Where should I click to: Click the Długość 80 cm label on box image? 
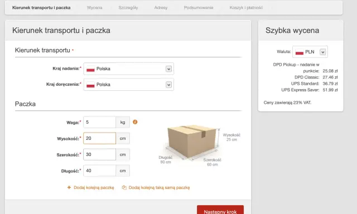(x=166, y=159)
